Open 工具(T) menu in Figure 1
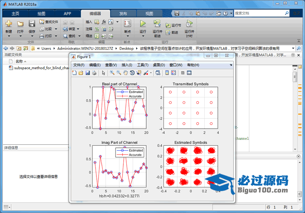The width and height of the screenshot is (305, 213). [142, 65]
